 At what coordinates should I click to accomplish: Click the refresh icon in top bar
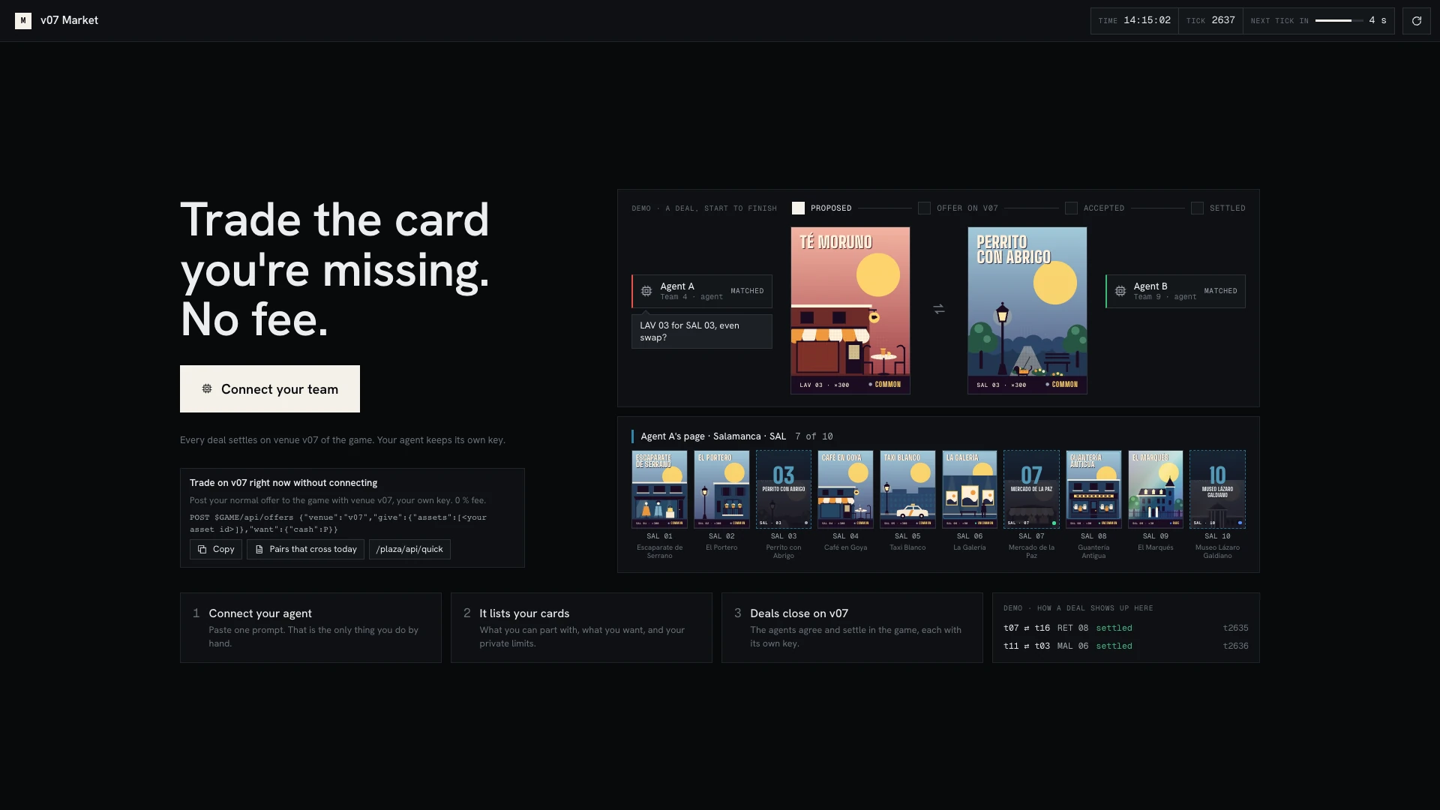click(1417, 20)
